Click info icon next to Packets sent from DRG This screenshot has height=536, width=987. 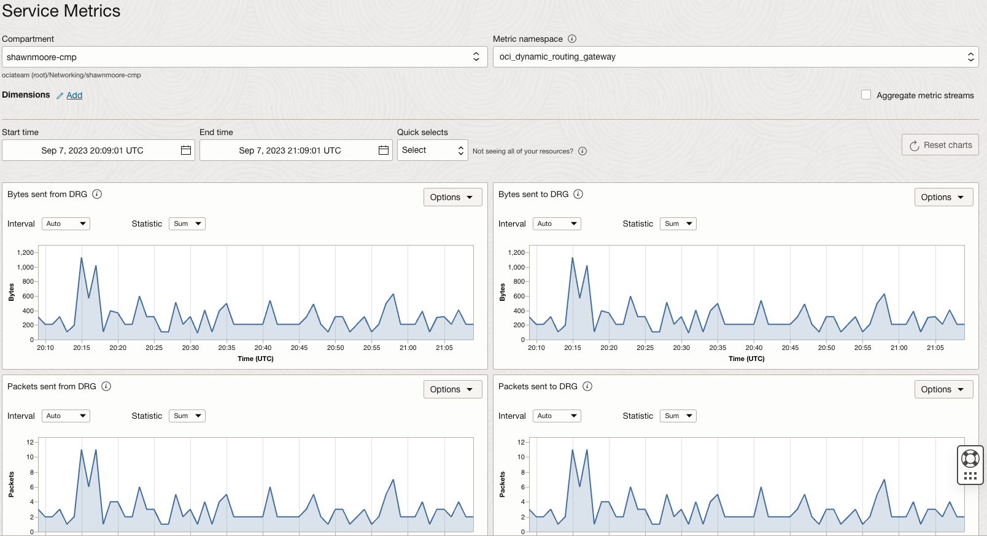(106, 386)
